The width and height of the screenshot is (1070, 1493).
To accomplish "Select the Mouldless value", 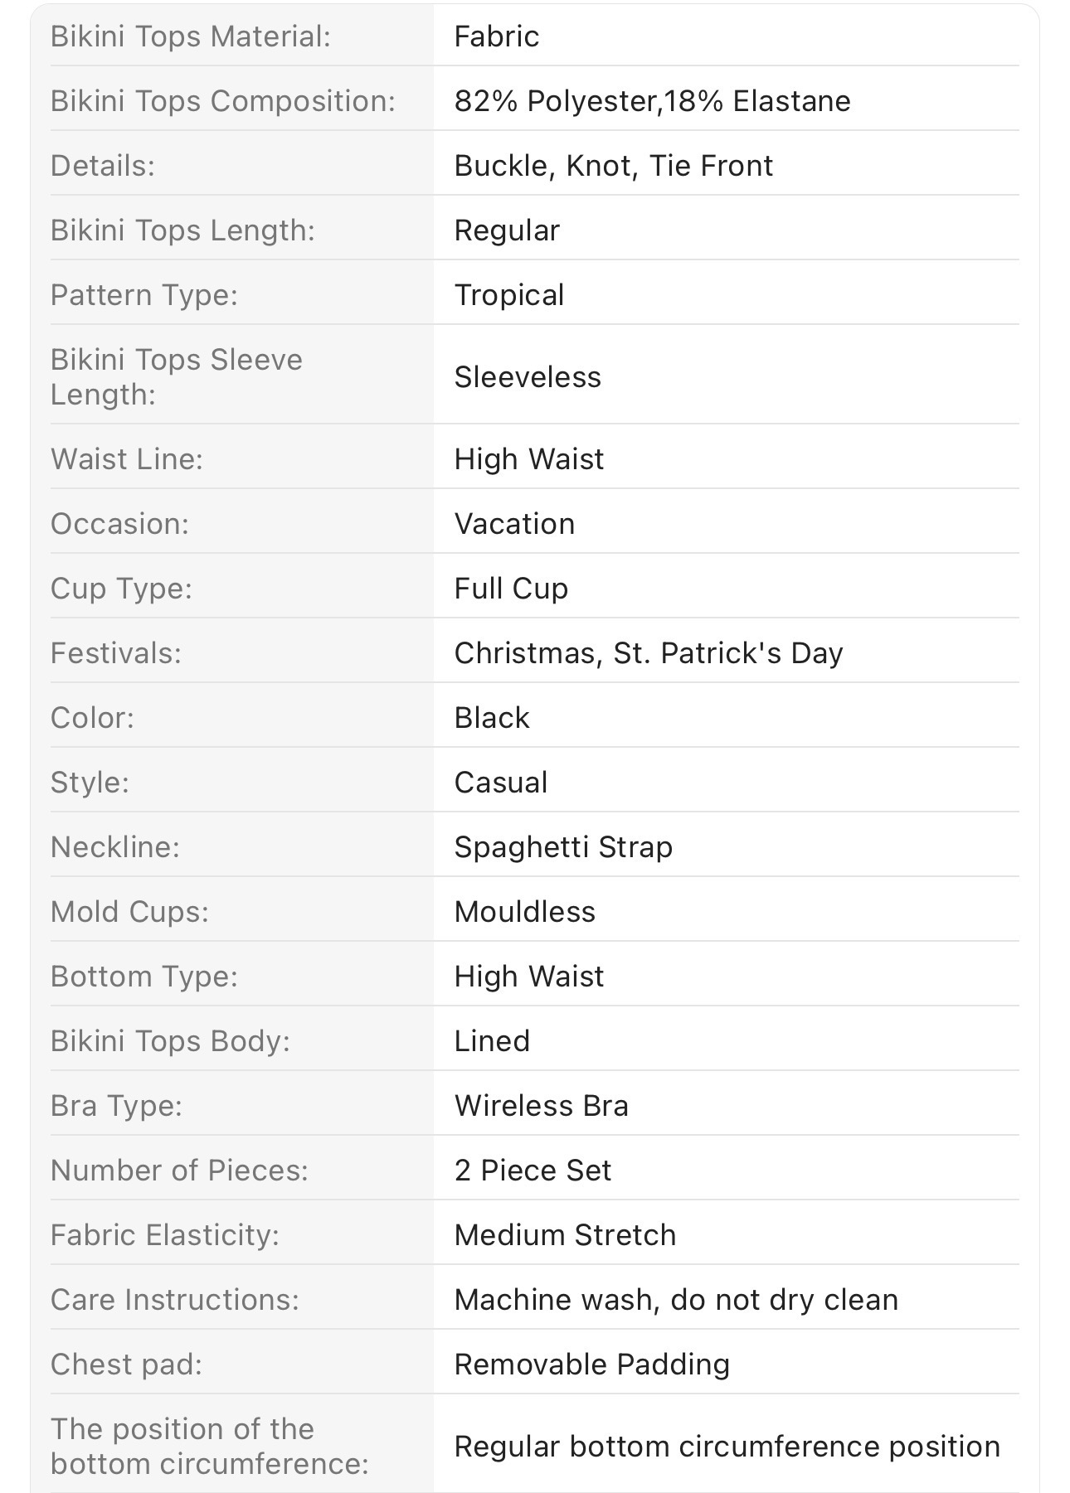I will 525,912.
